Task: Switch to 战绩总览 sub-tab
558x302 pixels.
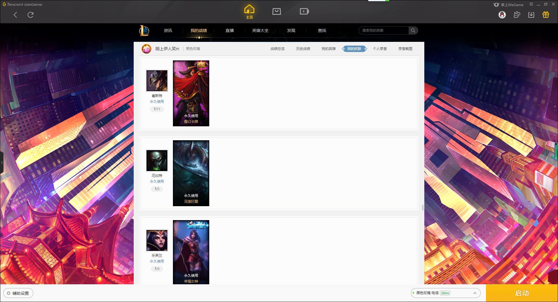Action: (278, 49)
